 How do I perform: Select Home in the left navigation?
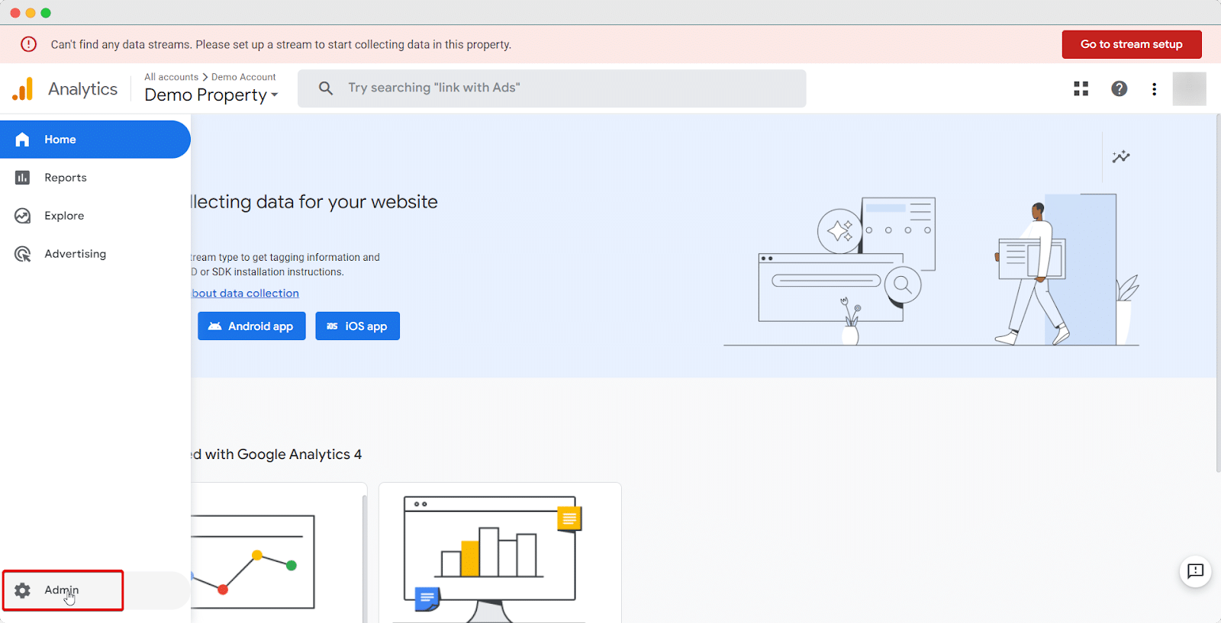coord(95,140)
